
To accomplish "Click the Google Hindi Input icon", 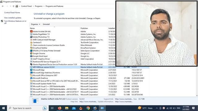I will point(31,56).
